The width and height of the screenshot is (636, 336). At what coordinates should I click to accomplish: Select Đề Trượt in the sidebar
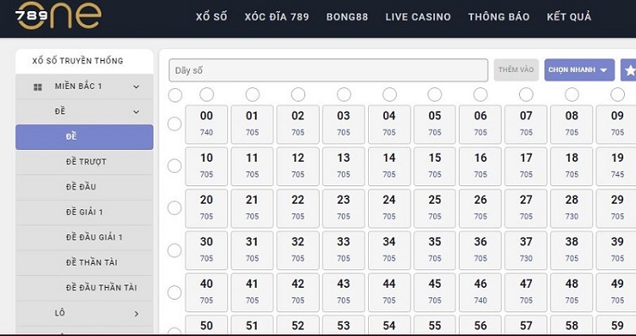point(84,162)
